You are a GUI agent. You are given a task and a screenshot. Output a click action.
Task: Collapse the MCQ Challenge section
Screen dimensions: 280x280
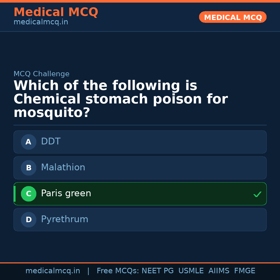tap(41, 74)
